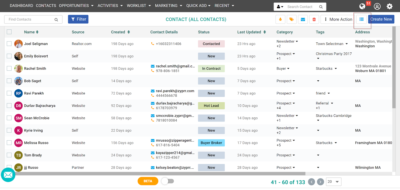
Task: Open the More Action dropdown
Action: pyautogui.click(x=338, y=19)
